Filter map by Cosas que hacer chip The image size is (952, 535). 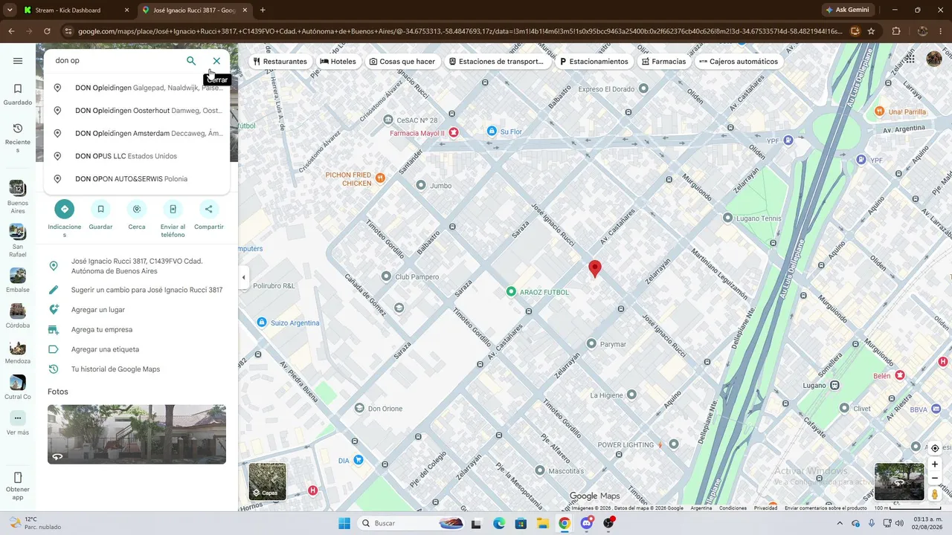[x=402, y=62]
